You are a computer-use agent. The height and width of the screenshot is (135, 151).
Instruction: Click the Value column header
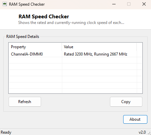click(99, 47)
